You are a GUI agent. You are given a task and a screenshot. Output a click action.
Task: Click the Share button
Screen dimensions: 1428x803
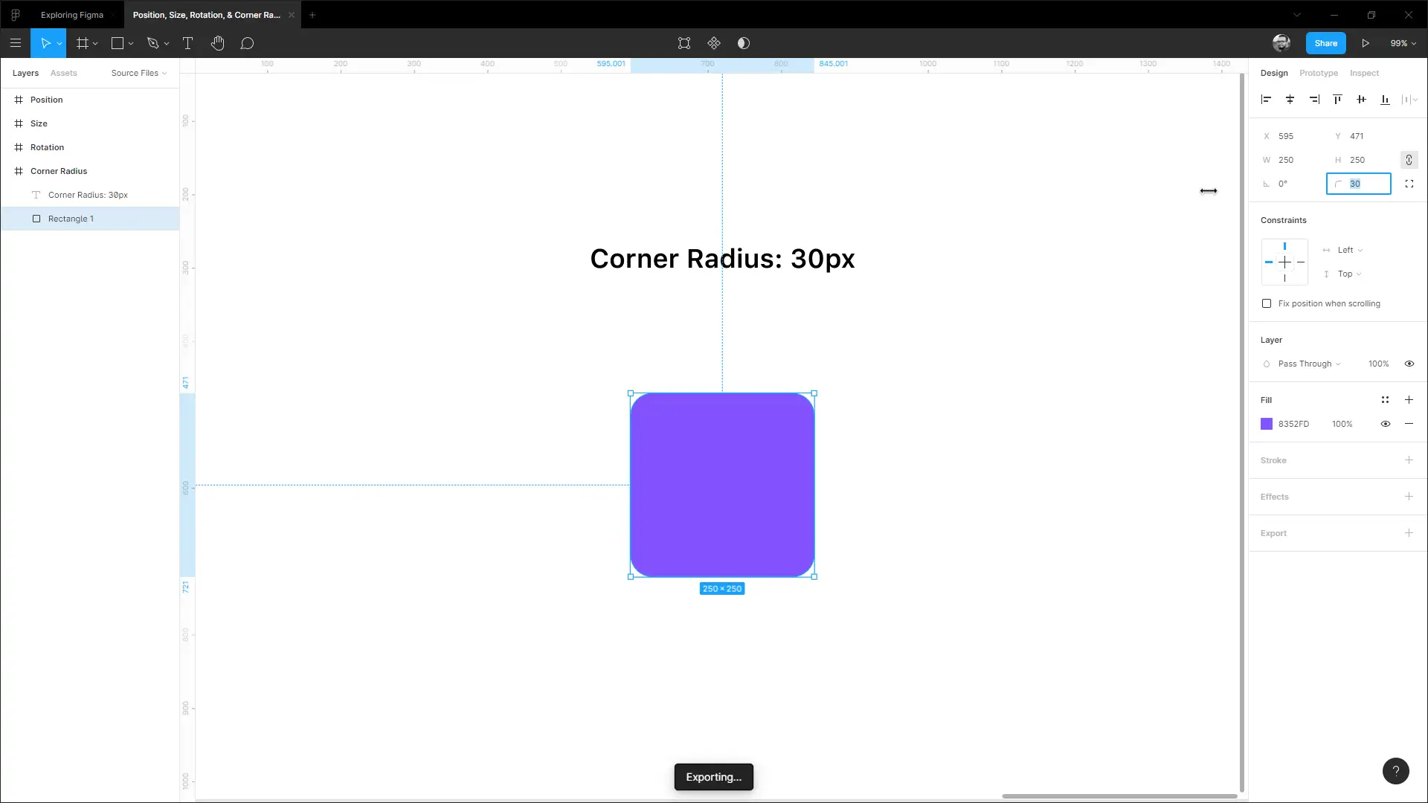(1325, 43)
